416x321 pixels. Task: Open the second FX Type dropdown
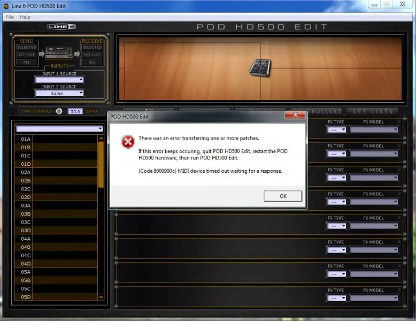coord(336,154)
